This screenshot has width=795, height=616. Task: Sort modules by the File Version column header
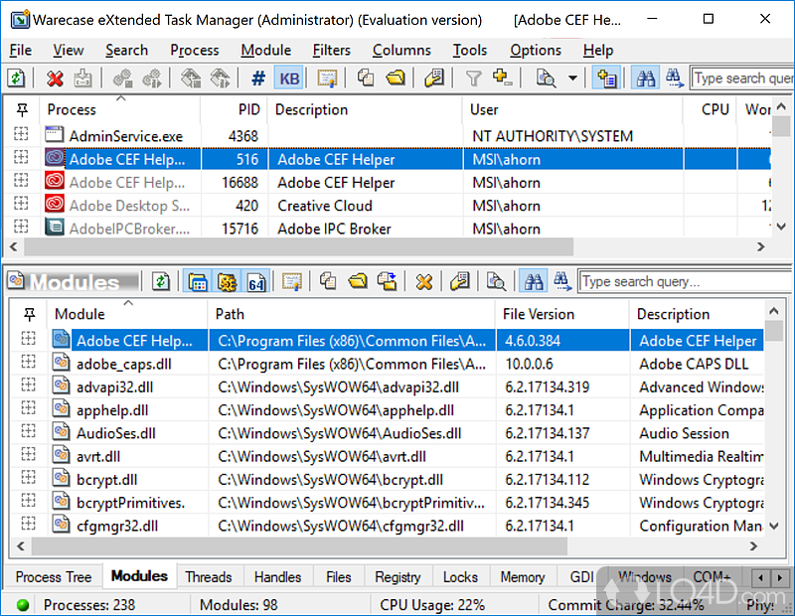click(561, 314)
